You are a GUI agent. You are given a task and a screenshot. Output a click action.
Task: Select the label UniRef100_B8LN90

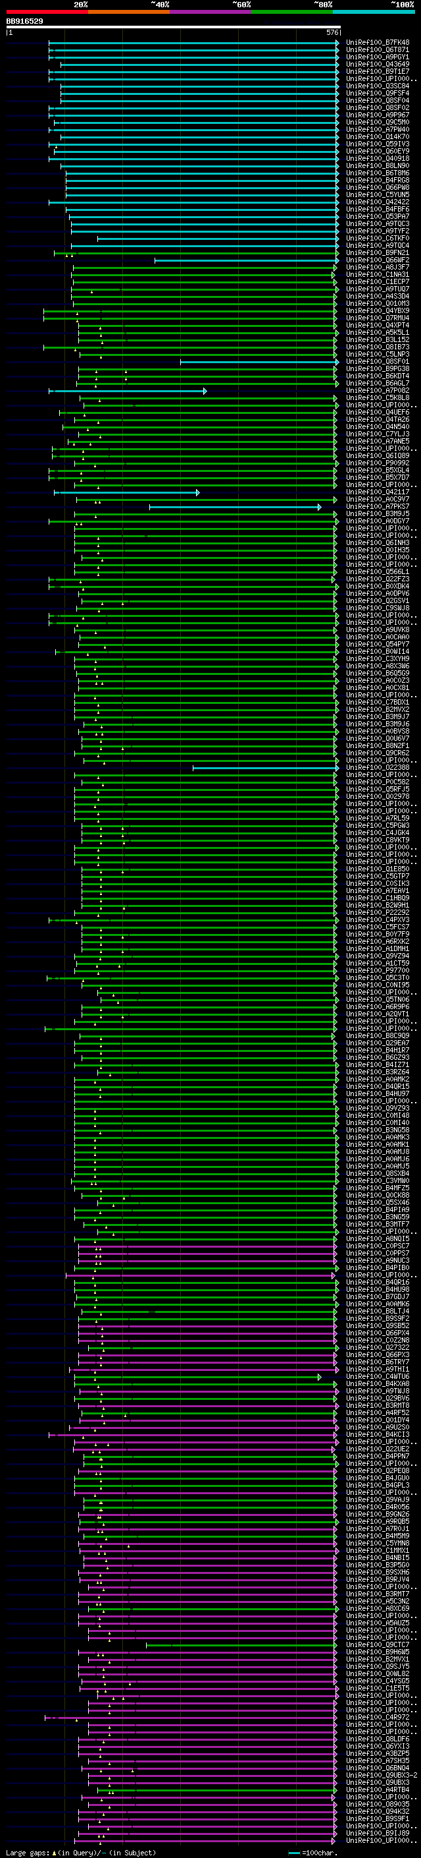point(378,166)
